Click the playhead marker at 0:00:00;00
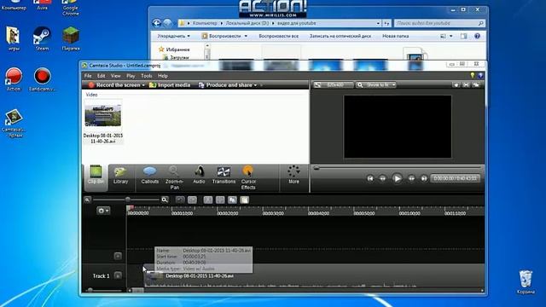This screenshot has width=546, height=307. click(x=130, y=208)
